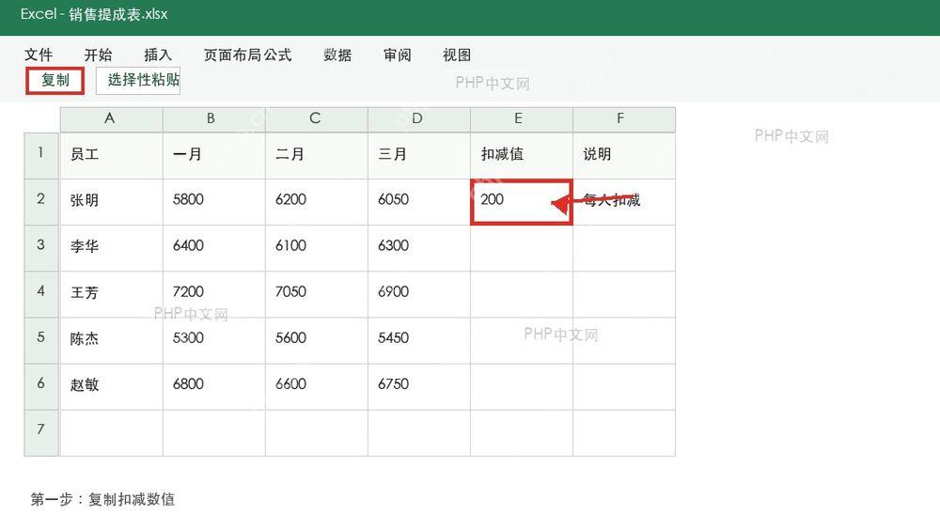The height and width of the screenshot is (530, 940).
Task: Open the 审阅 tab
Action: click(x=398, y=55)
